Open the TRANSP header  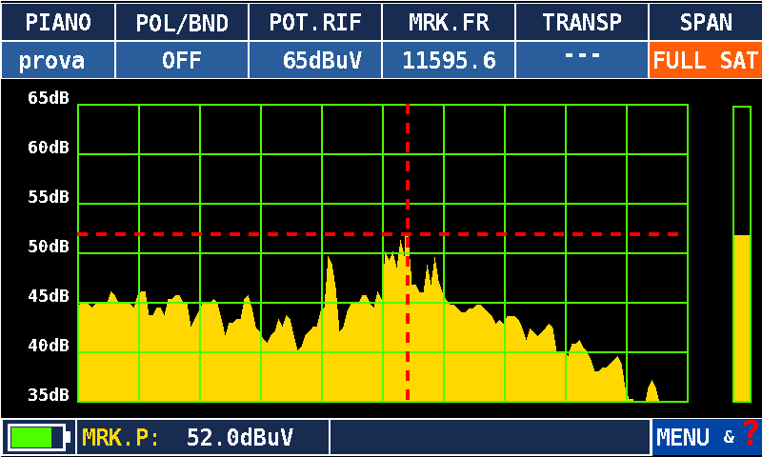[582, 22]
